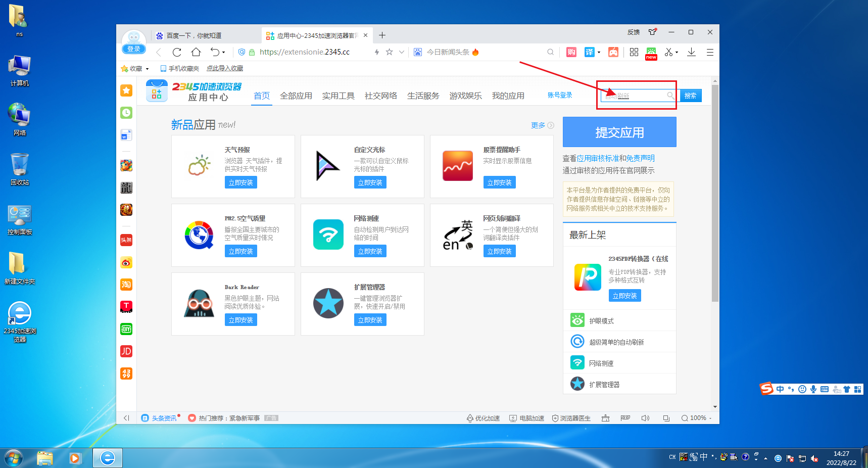Click the browser refresh icon
Viewport: 868px width, 468px height.
pyautogui.click(x=177, y=52)
